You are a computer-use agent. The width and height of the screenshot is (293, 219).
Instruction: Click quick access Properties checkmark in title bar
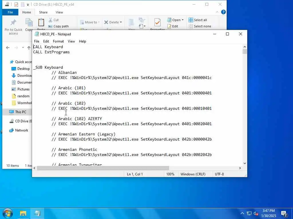pos(16,5)
